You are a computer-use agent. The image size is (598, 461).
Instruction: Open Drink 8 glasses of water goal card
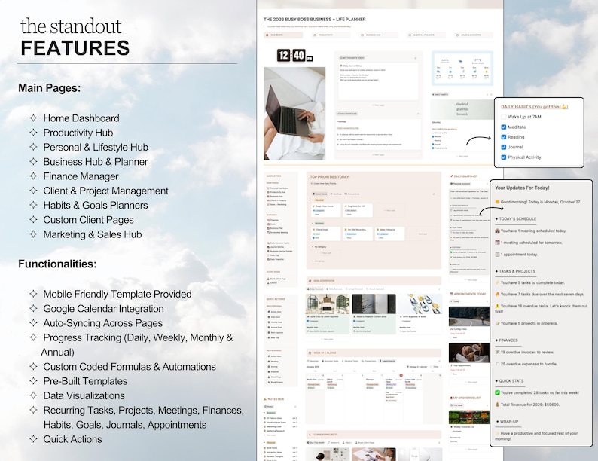click(x=420, y=314)
